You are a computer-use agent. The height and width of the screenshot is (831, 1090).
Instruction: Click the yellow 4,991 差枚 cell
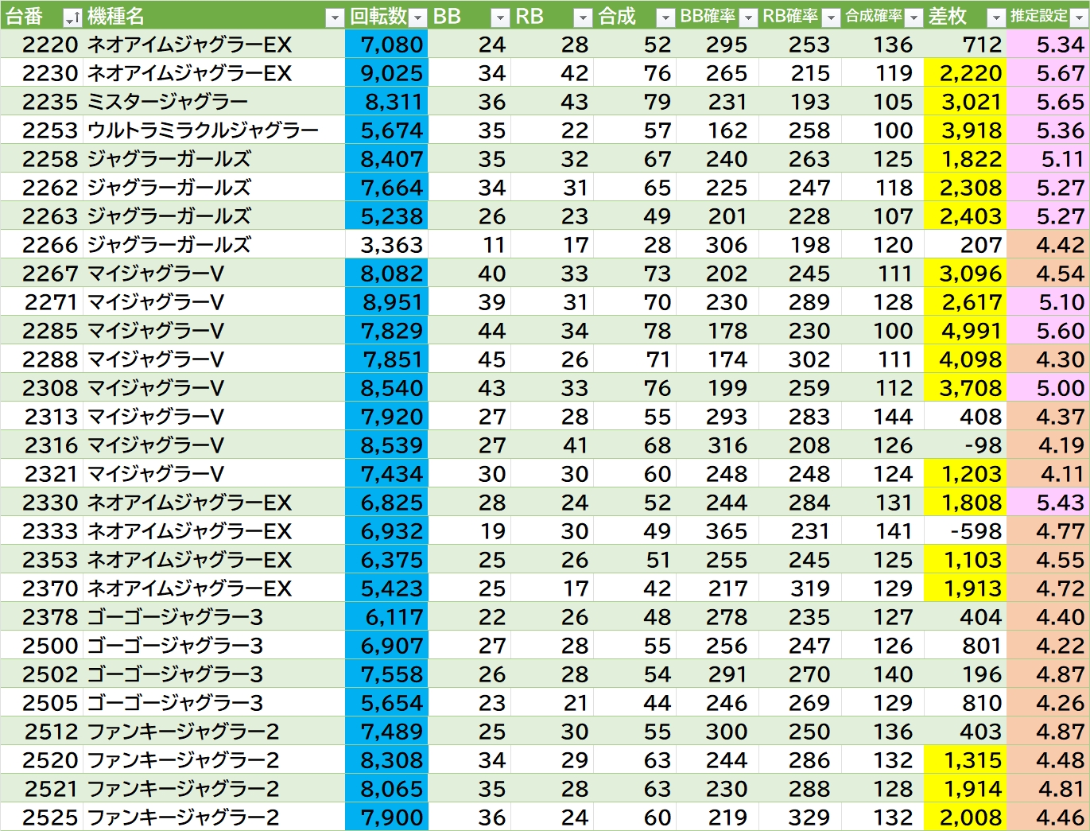[x=965, y=331]
